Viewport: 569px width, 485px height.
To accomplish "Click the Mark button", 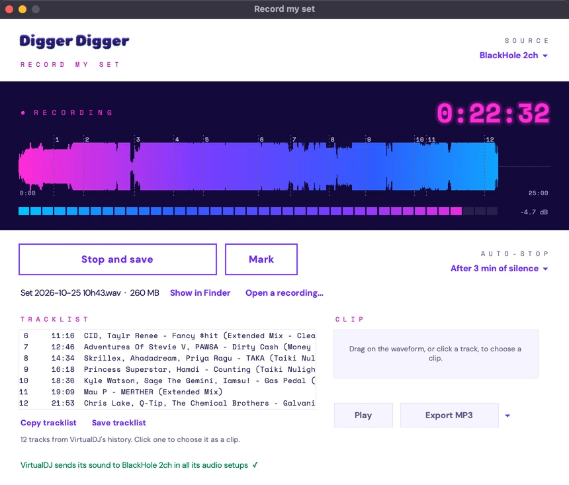I will [261, 259].
